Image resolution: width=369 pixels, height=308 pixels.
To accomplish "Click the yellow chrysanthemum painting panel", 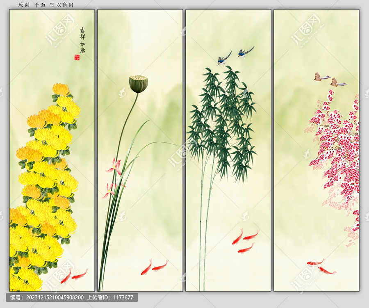I will tap(52, 150).
